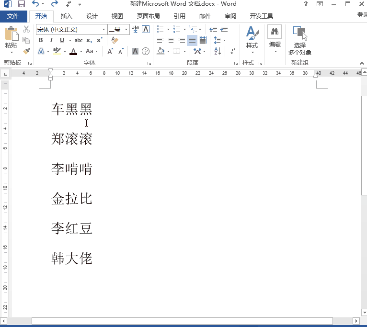Collapse the ribbon with the up chevron

coord(362,63)
